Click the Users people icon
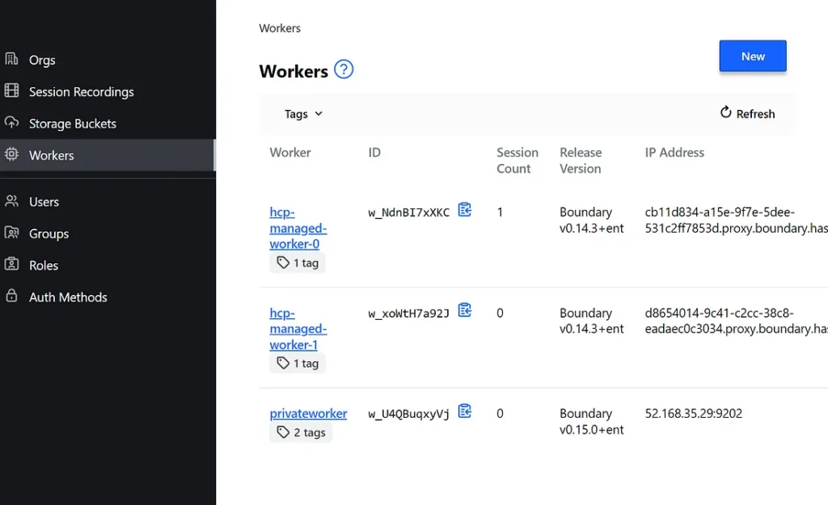 [x=11, y=200]
